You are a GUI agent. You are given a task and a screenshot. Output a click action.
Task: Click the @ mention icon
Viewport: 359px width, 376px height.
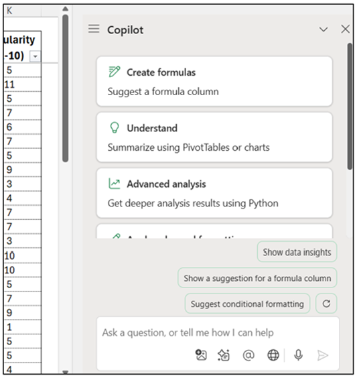248,355
